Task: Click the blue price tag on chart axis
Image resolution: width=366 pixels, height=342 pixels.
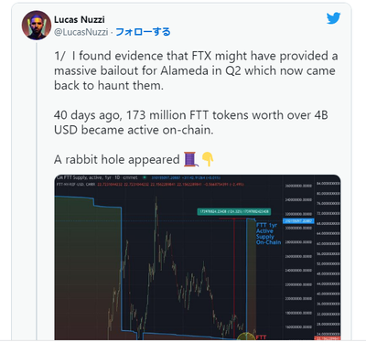Action: pos(298,221)
